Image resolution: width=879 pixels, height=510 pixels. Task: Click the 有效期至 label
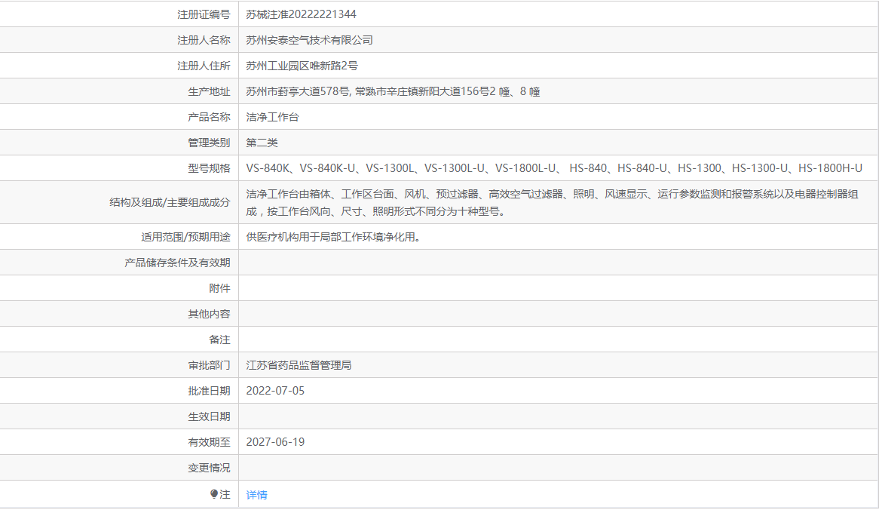[x=209, y=443]
